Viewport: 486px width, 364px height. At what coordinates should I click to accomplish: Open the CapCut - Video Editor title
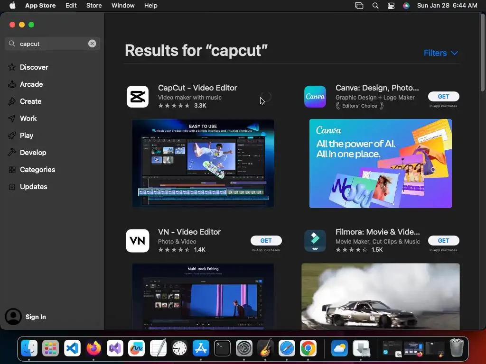[197, 88]
